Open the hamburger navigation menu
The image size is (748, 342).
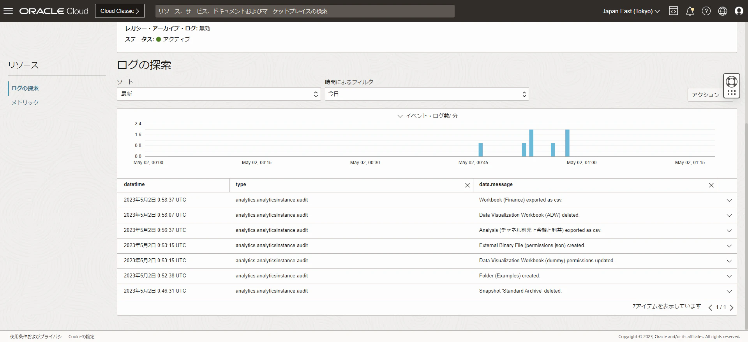8,11
